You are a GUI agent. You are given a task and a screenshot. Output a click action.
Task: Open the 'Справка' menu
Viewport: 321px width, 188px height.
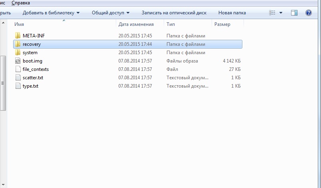(20, 3)
